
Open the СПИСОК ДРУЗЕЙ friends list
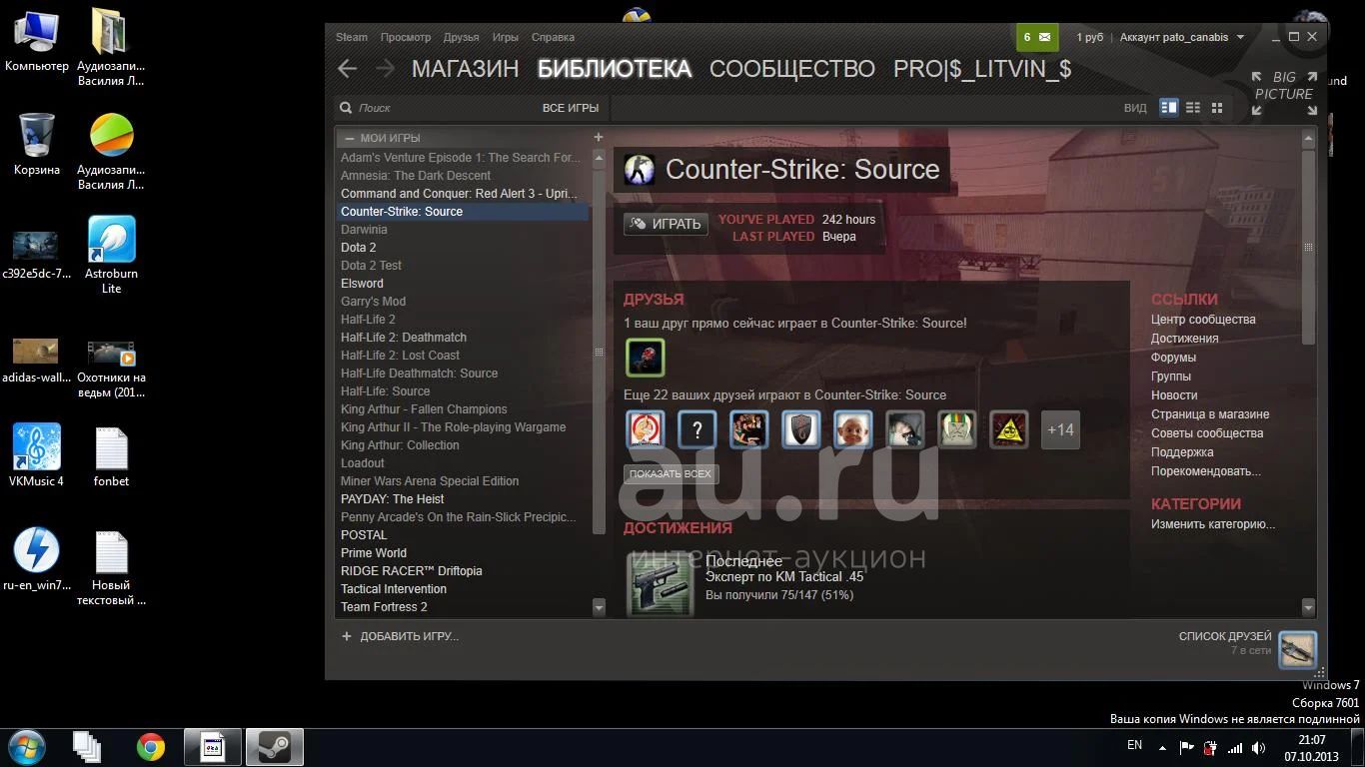click(x=1225, y=636)
